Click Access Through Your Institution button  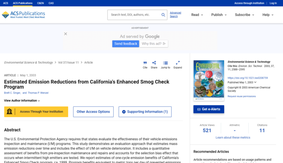[x=36, y=112]
